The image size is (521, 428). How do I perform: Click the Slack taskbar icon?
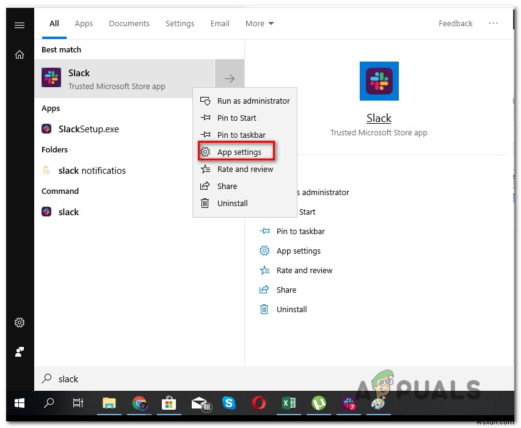point(349,403)
